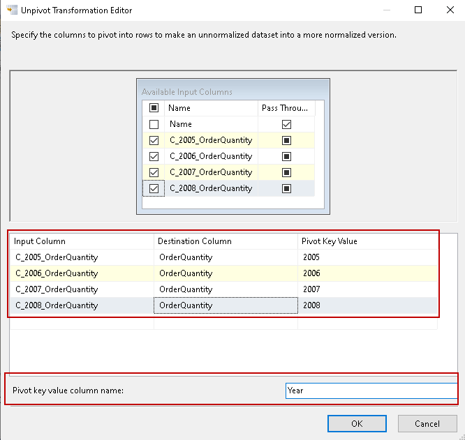This screenshot has height=440, width=465.
Task: Toggle Pass Through for the Name row
Action: click(286, 124)
